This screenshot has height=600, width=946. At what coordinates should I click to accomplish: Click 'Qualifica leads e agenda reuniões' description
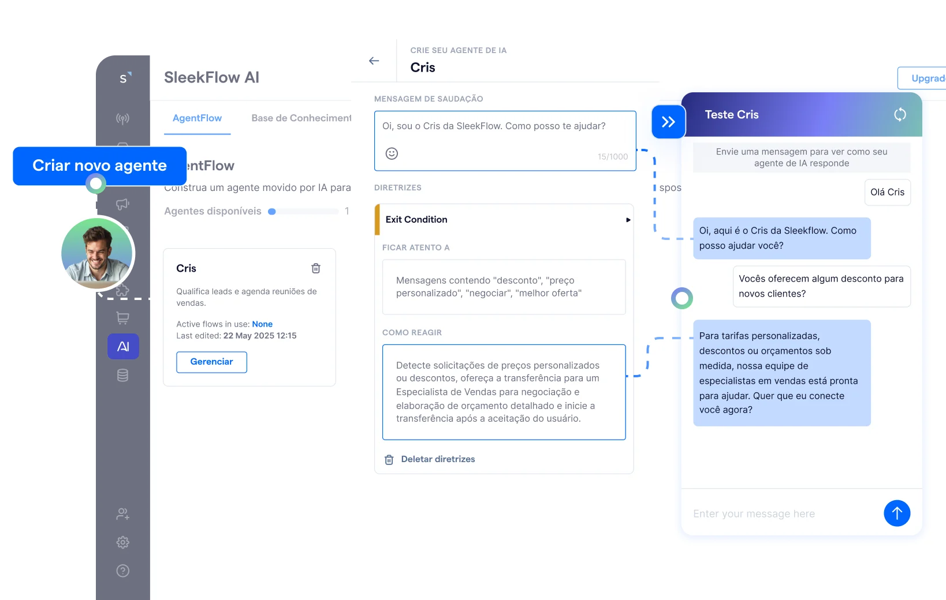click(247, 297)
